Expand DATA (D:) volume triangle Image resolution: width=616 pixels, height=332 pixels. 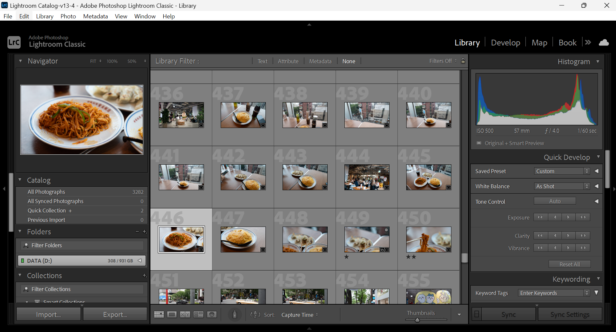(140, 260)
